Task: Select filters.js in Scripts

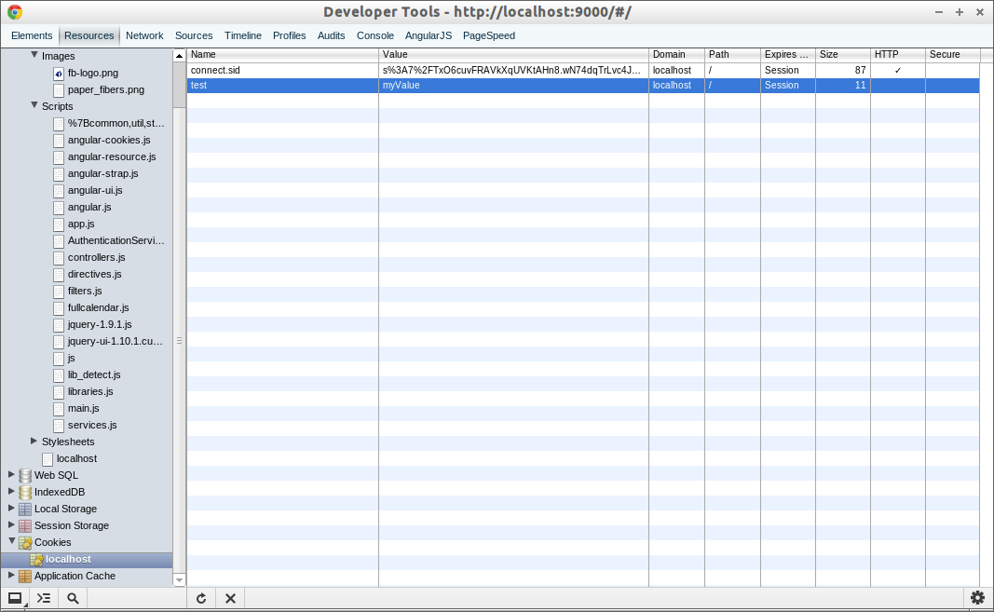Action: (85, 292)
